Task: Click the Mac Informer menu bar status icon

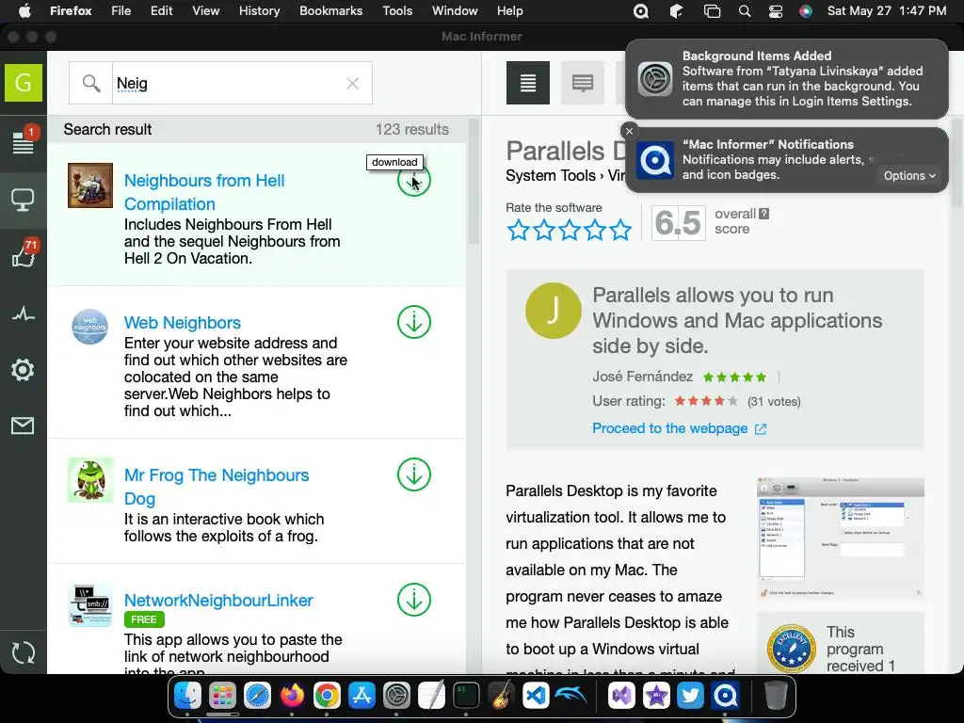Action: pos(641,11)
